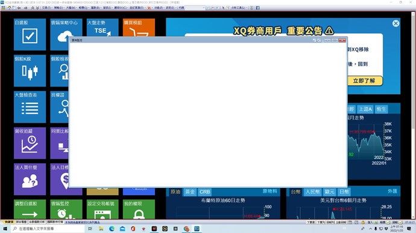Open the 個股檢視 magnifier tile
This screenshot has height=233, width=416.
[60, 70]
